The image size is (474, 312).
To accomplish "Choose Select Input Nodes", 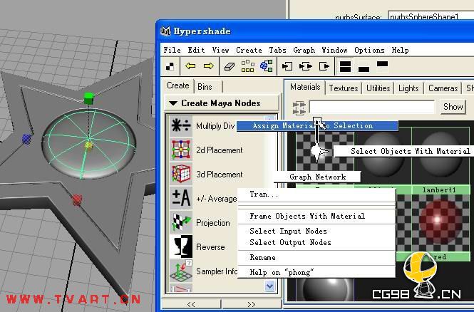I will coord(316,231).
